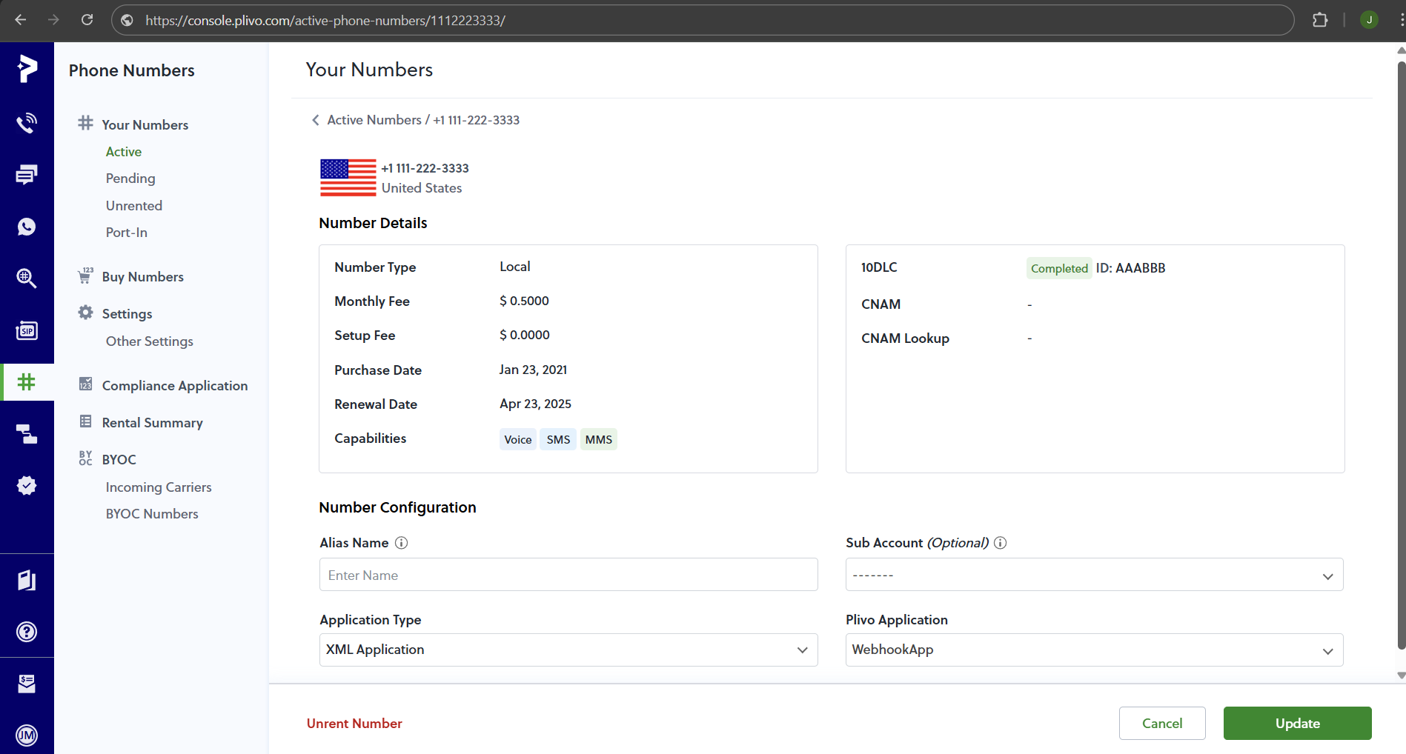Open Incoming Carriers under BYOC
This screenshot has height=754, width=1406.
click(159, 487)
